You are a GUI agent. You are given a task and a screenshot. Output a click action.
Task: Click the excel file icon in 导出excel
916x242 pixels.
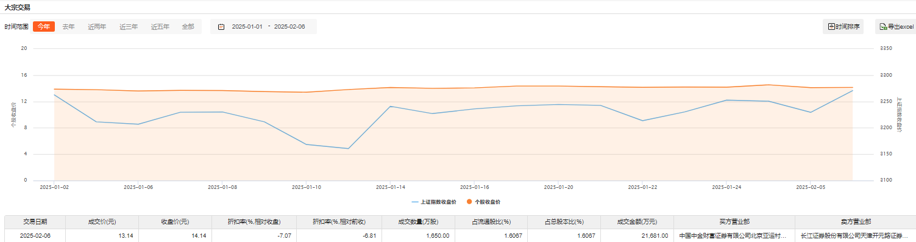pyautogui.click(x=883, y=27)
